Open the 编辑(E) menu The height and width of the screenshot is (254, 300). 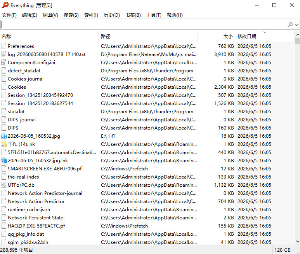coord(29,15)
